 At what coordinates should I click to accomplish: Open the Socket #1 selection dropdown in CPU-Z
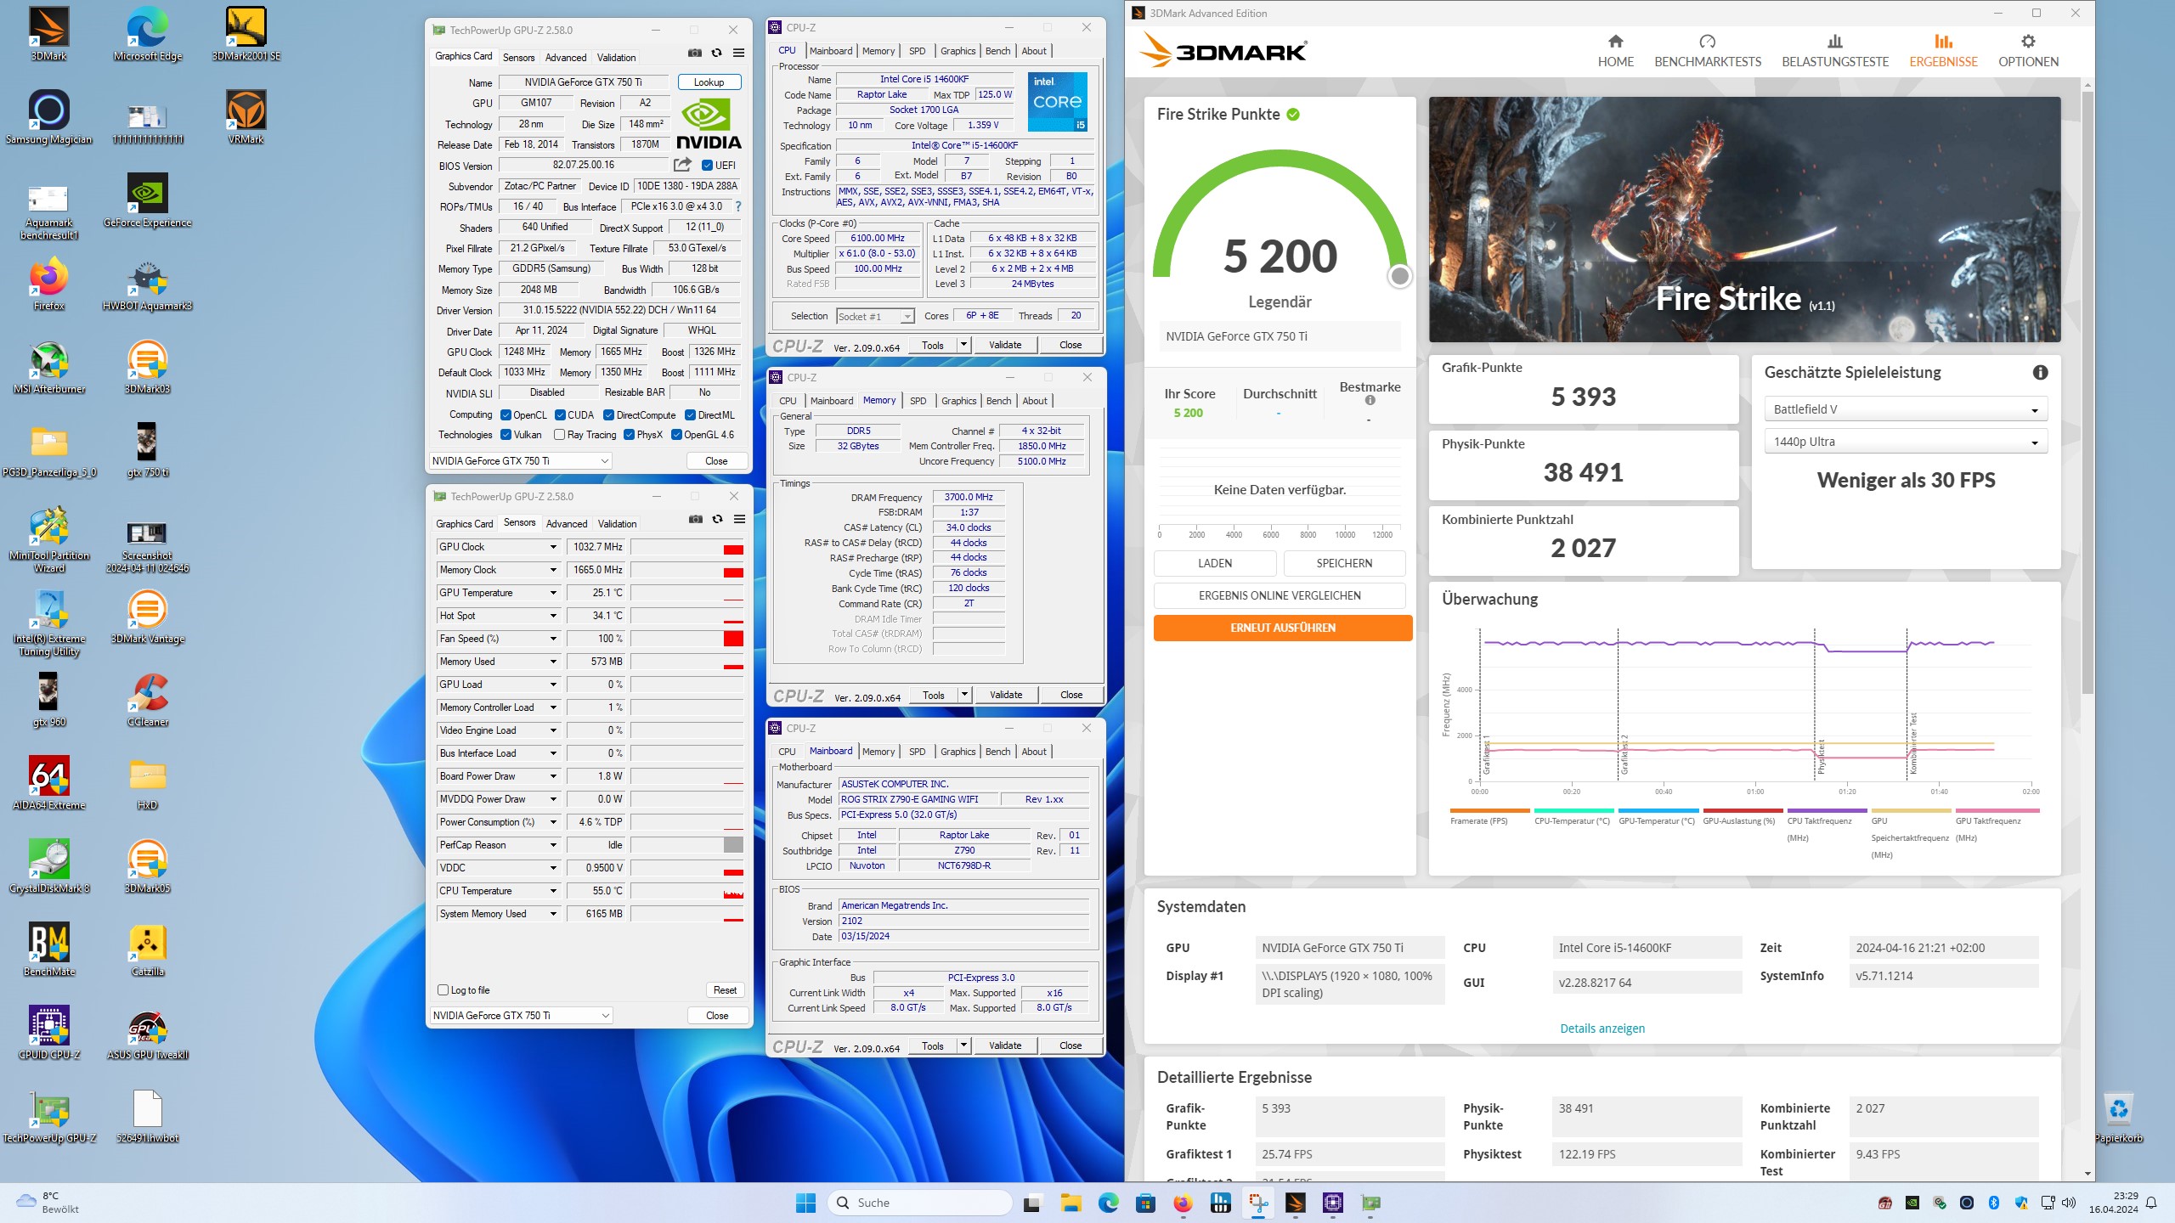coord(875,317)
